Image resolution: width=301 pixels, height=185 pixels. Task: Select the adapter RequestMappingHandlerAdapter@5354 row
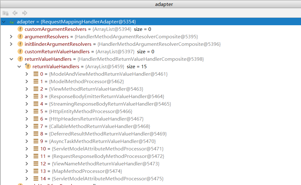coord(151,21)
